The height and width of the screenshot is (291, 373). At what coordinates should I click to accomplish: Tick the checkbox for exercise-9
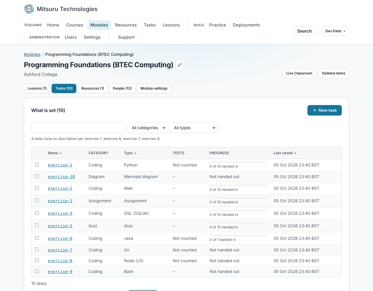[x=37, y=271]
